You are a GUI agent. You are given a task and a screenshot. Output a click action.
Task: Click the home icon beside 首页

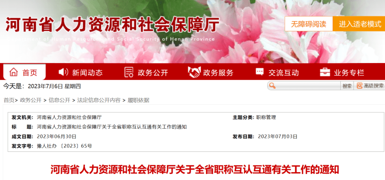[x=14, y=72]
